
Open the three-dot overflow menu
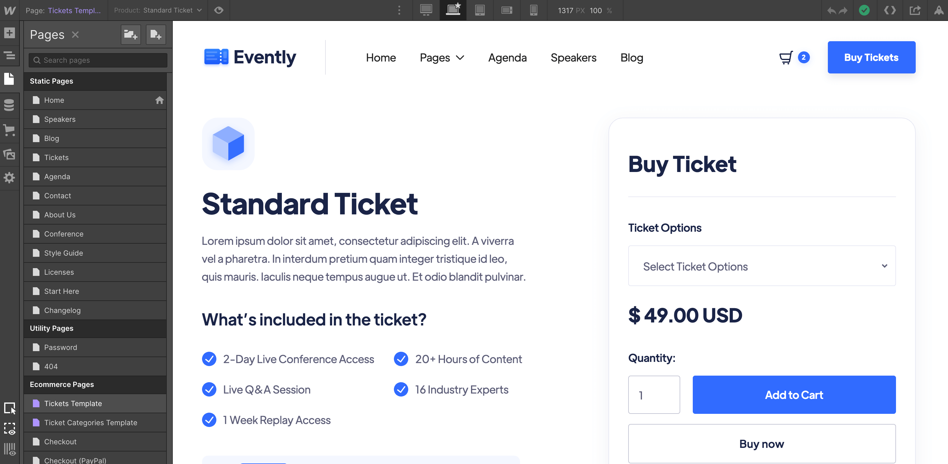pyautogui.click(x=399, y=10)
